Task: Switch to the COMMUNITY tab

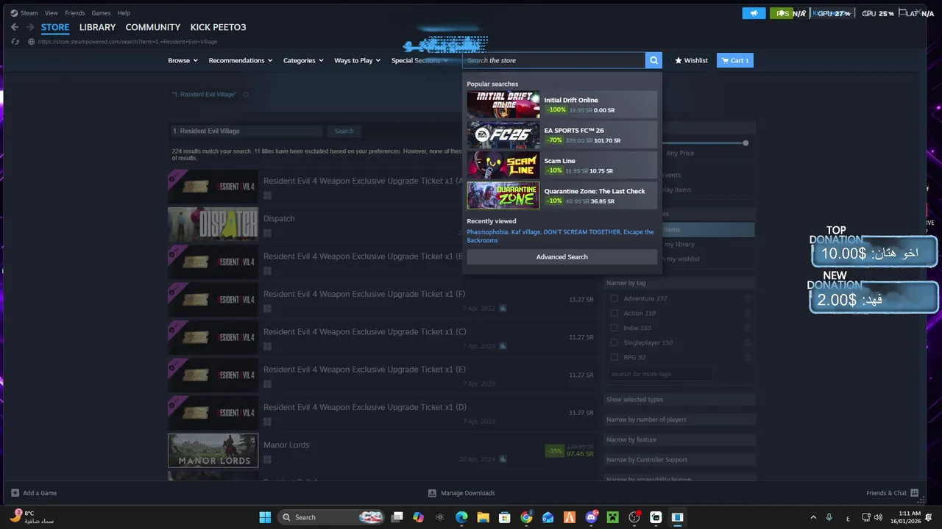Action: click(x=152, y=27)
